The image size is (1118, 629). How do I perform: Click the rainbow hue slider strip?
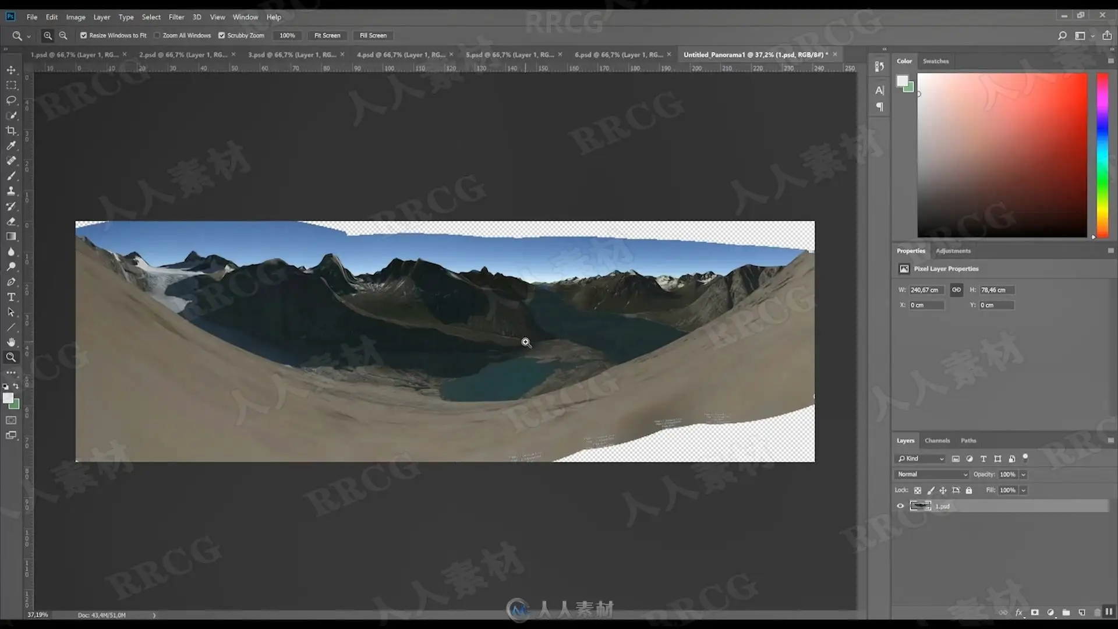coord(1102,154)
